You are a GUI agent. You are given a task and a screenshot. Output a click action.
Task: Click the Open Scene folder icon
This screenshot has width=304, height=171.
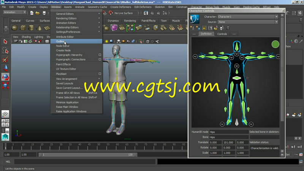coord(38,13)
